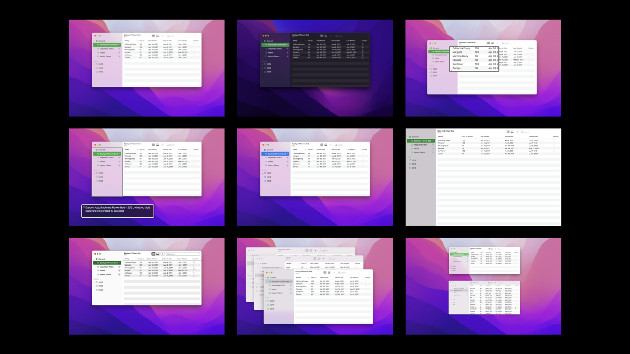
Task: Click table view button in high-contrast bordered window
Action: click(153, 254)
